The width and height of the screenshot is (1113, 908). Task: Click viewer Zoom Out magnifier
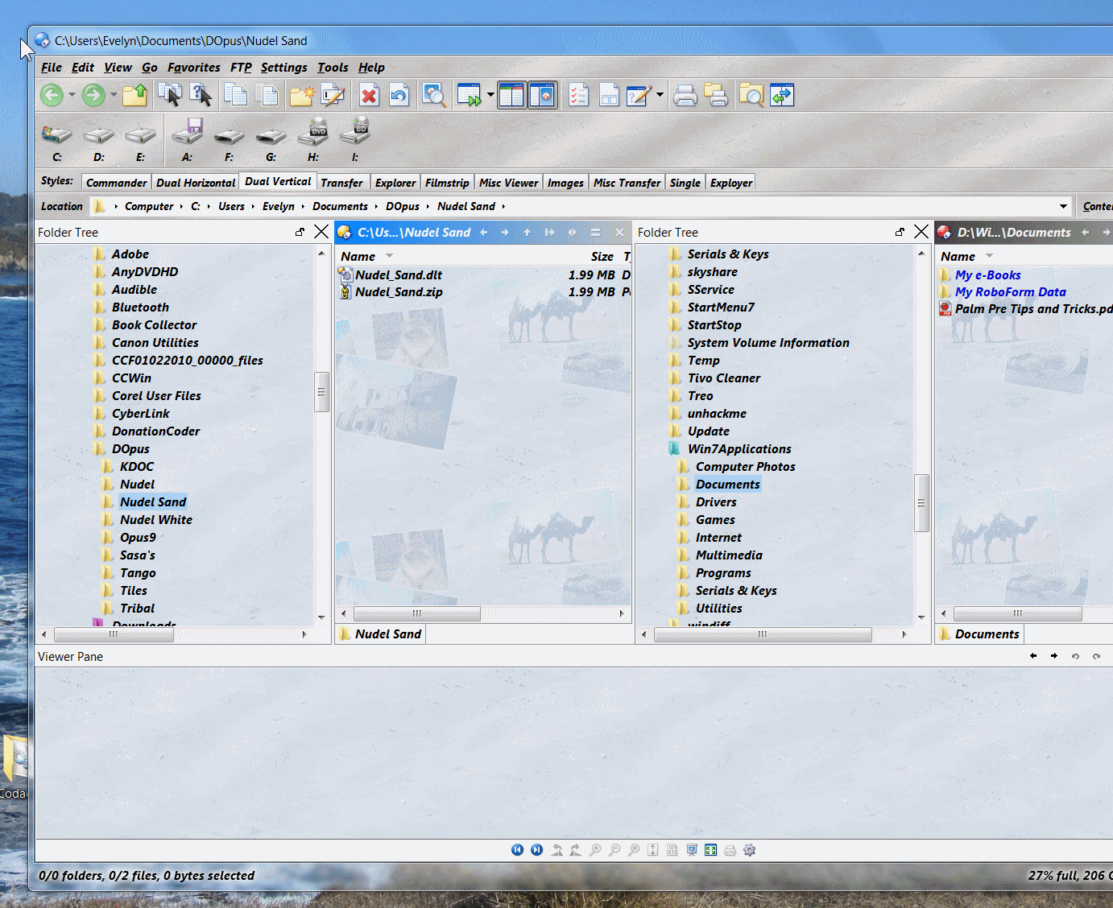click(614, 850)
